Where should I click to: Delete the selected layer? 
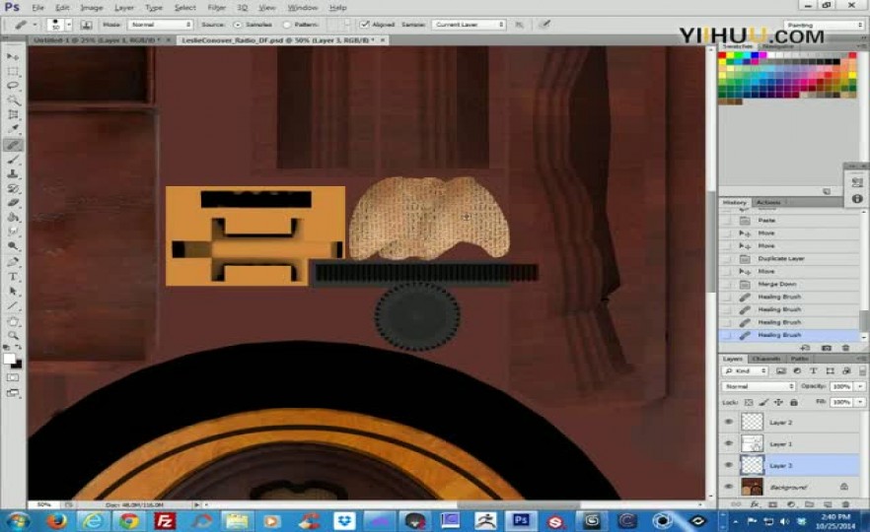[845, 504]
